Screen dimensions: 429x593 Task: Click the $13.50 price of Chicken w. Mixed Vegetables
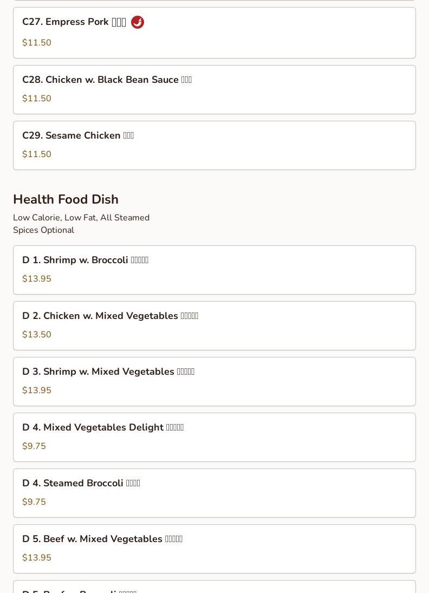37,335
